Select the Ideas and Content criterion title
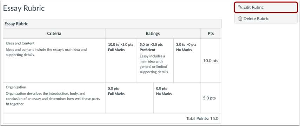Image resolution: width=300 pixels, height=126 pixels. coord(20,43)
